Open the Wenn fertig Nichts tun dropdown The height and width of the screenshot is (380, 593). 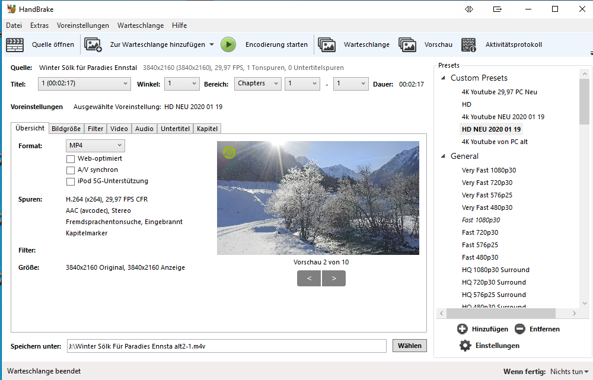tap(569, 372)
